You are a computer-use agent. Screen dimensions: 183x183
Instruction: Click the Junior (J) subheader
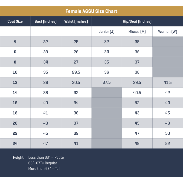click(106, 32)
